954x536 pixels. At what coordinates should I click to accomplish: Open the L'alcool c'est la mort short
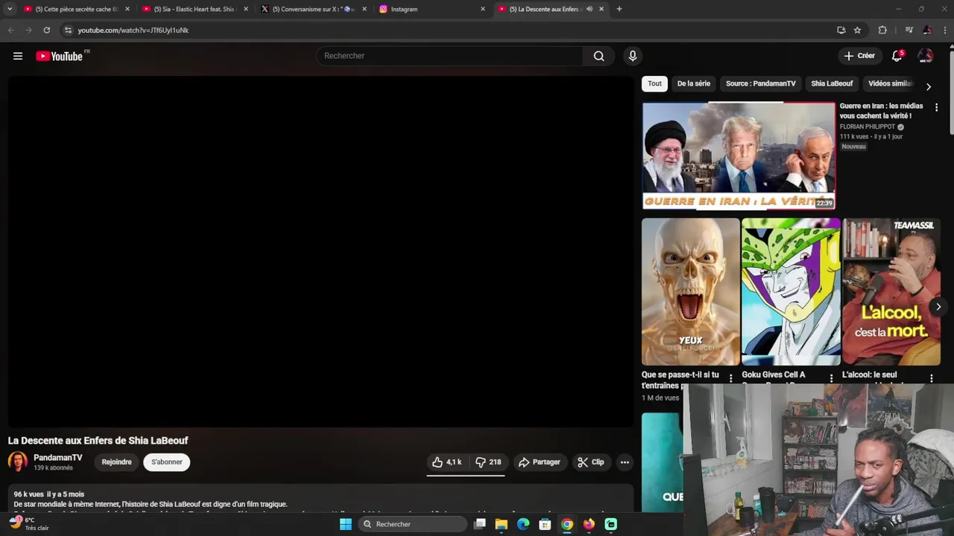(891, 291)
